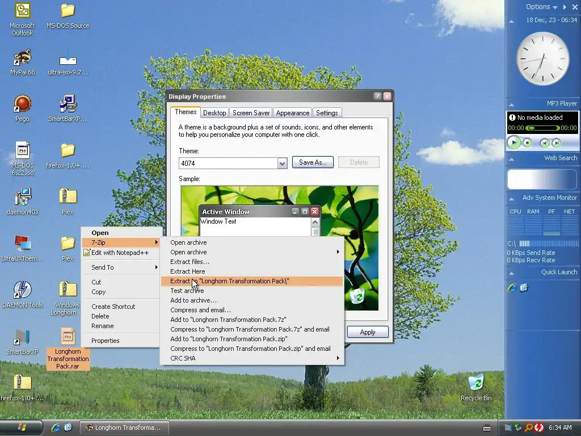Skip to the previous MP3 track
Image resolution: width=581 pixels, height=436 pixels.
click(544, 143)
